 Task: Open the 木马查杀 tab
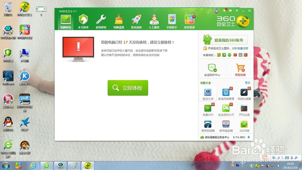(83, 22)
